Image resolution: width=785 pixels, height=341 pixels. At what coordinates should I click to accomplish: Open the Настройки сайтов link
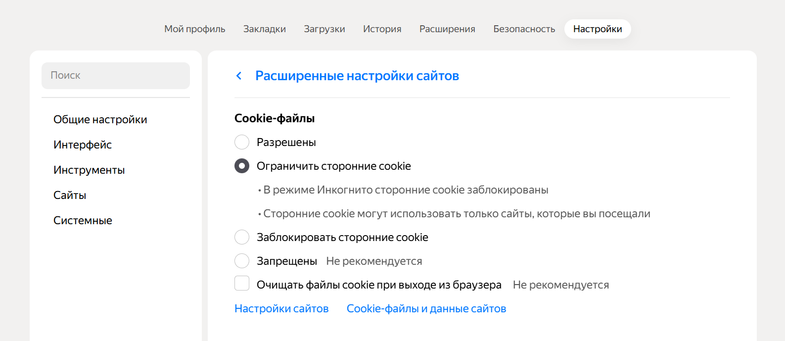click(281, 308)
